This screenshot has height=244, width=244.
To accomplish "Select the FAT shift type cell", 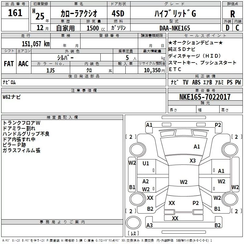I will pyautogui.click(x=9, y=64).
